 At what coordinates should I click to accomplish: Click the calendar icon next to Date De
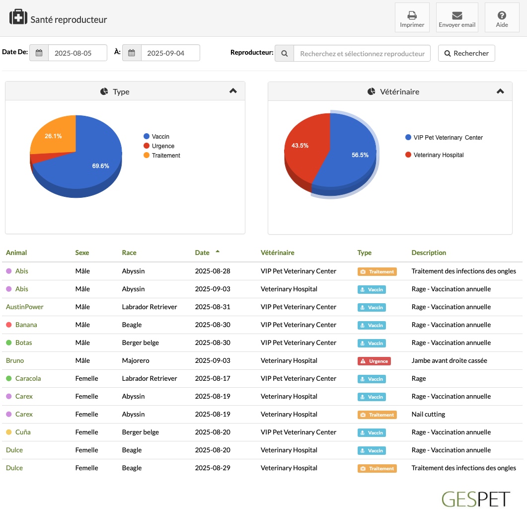click(39, 53)
